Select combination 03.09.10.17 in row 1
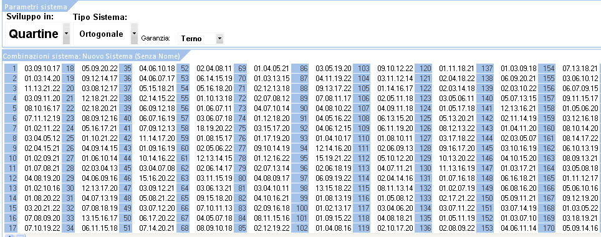The width and height of the screenshot is (601, 237). tap(42, 69)
